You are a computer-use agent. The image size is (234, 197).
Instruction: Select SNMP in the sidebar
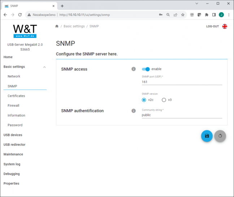click(x=12, y=86)
